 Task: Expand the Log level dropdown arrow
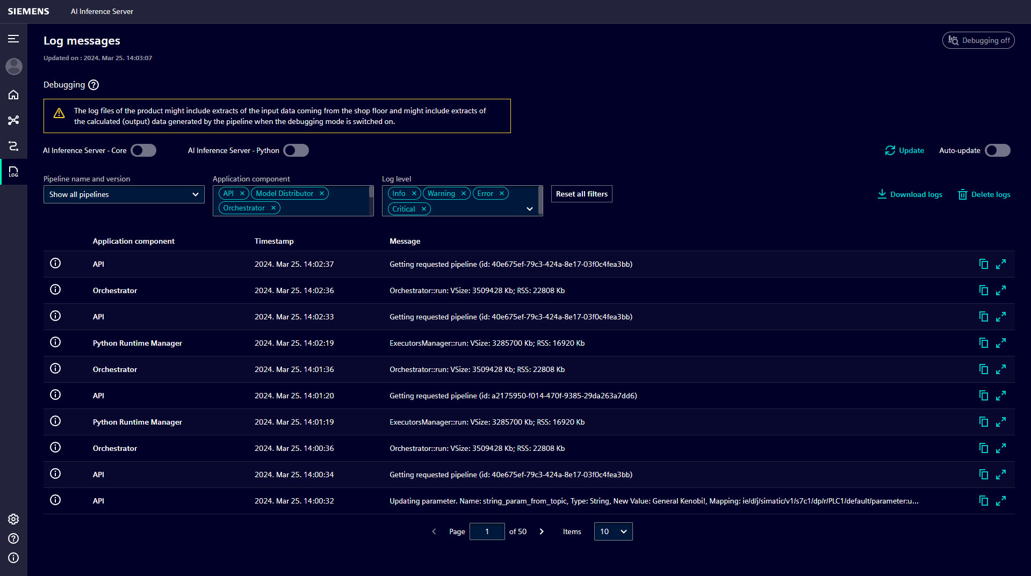click(530, 209)
